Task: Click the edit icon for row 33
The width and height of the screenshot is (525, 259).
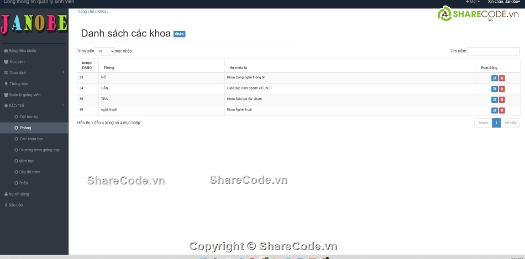Action: point(495,78)
